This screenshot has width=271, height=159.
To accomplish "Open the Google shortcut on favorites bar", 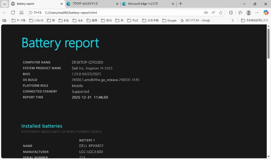I will point(169,20).
